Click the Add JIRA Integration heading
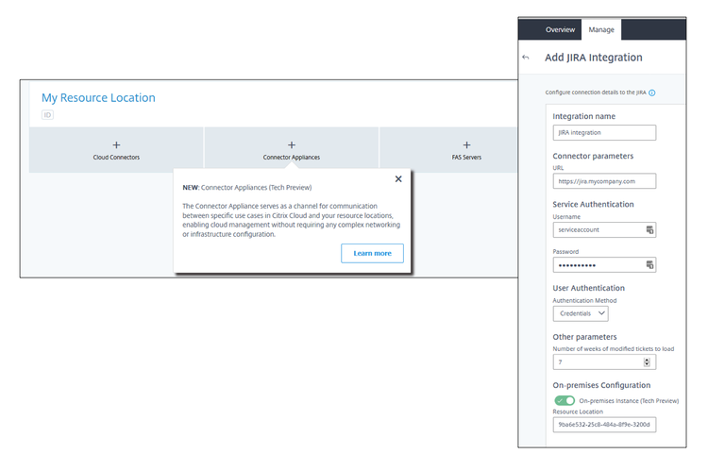Viewport: 708px width, 454px height. 594,58
